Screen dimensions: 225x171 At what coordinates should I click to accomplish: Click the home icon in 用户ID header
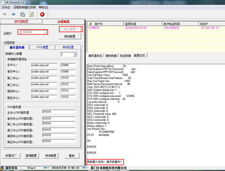click(x=90, y=24)
